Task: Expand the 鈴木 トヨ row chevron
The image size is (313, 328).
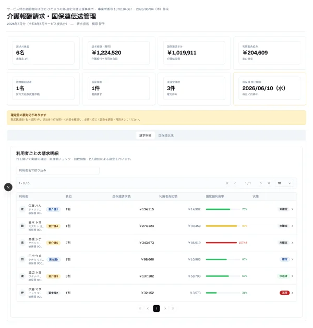Action: [292, 226]
